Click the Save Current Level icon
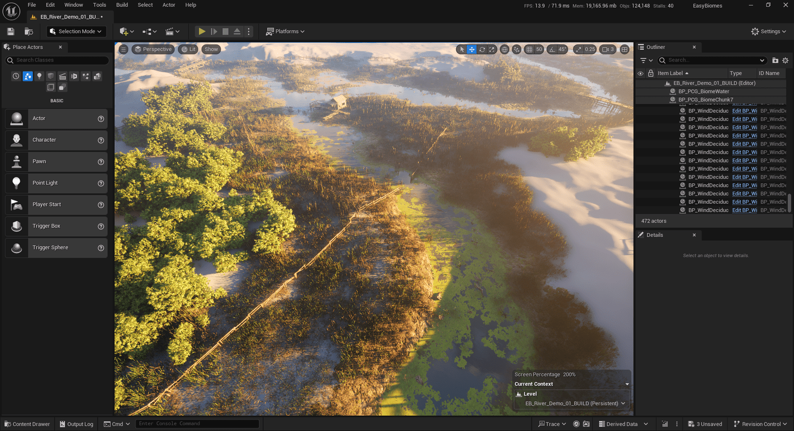 (10, 31)
